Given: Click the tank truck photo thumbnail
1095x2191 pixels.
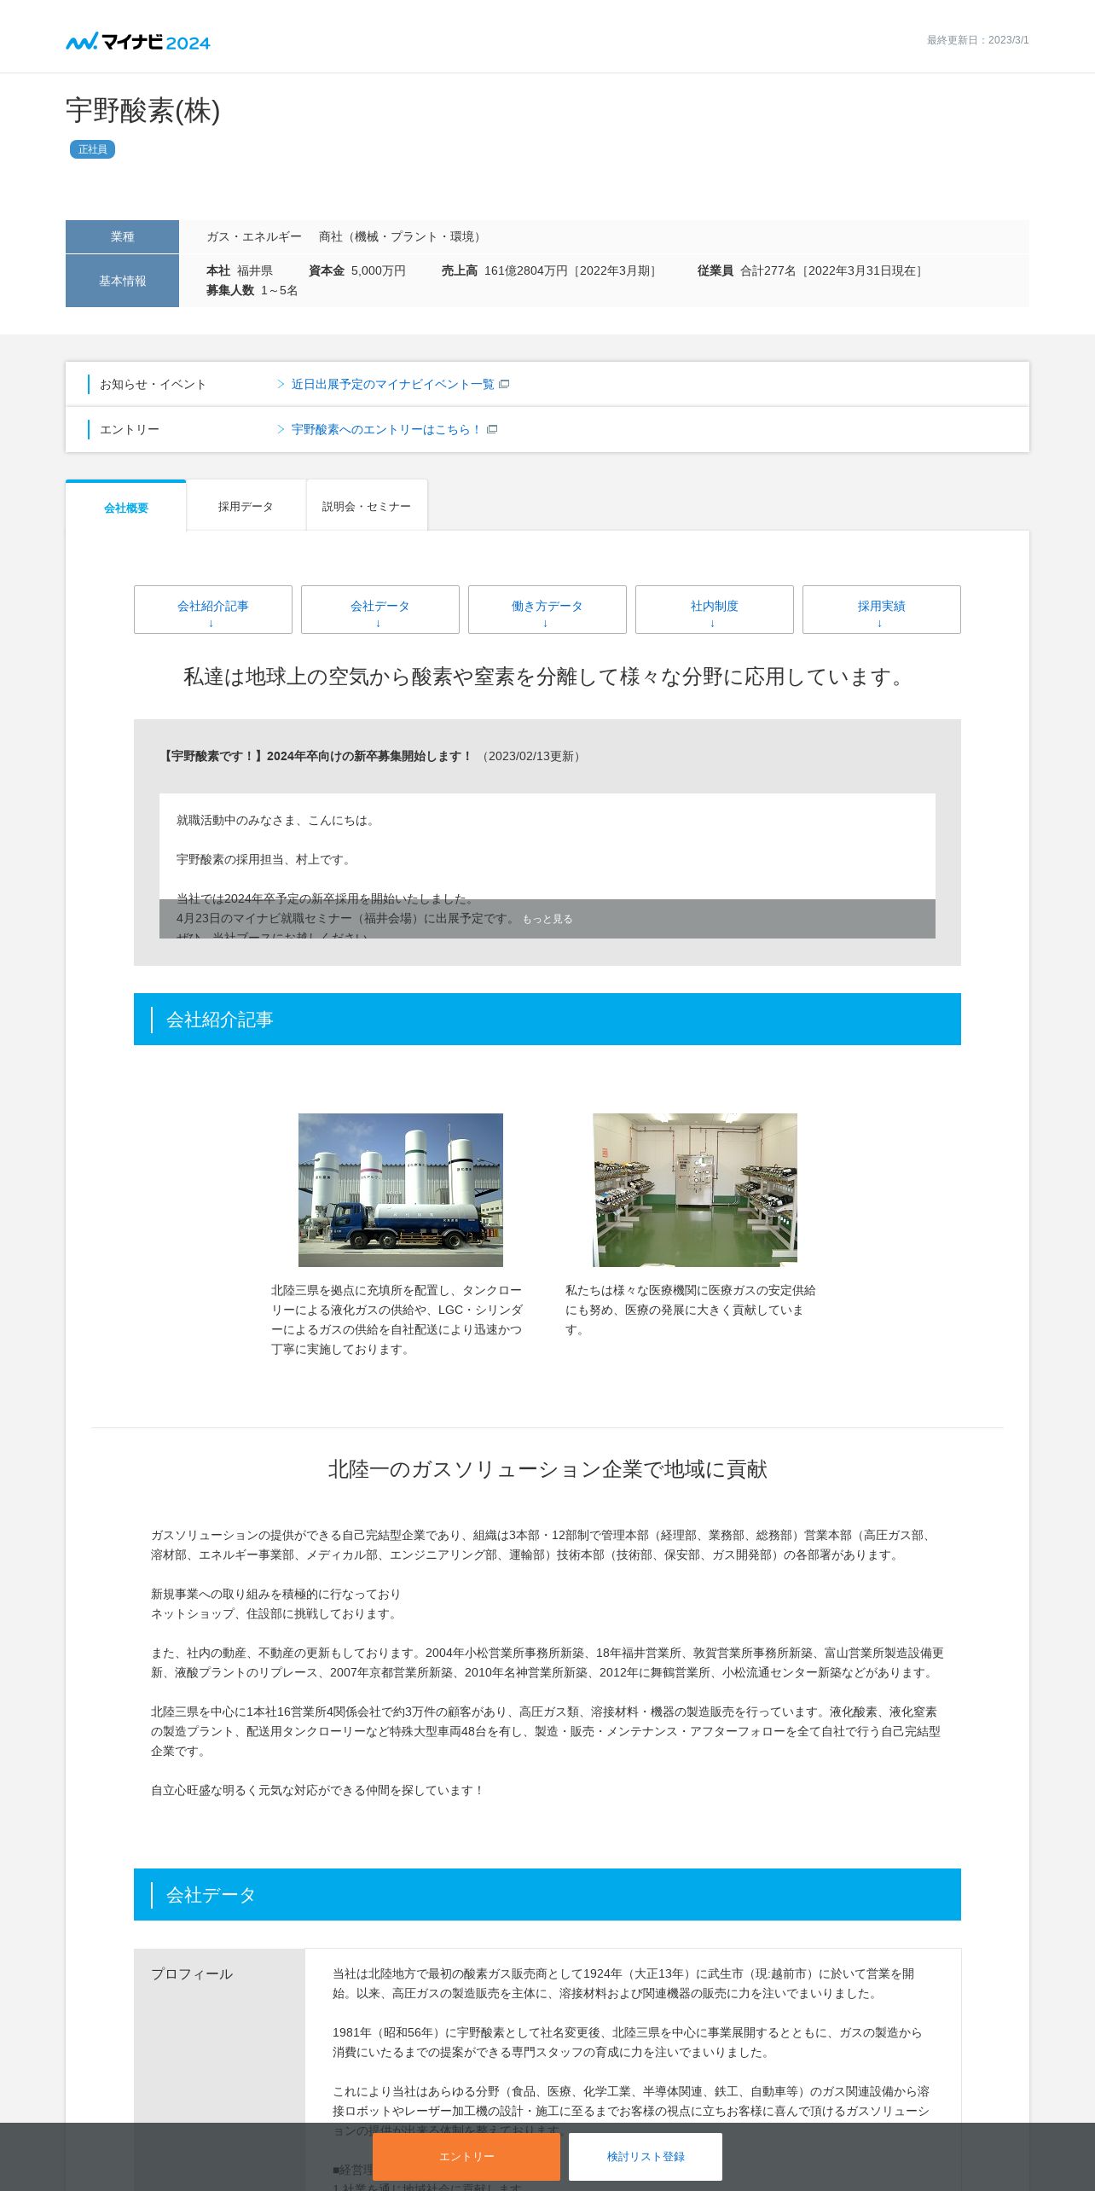Looking at the screenshot, I should 401,1189.
